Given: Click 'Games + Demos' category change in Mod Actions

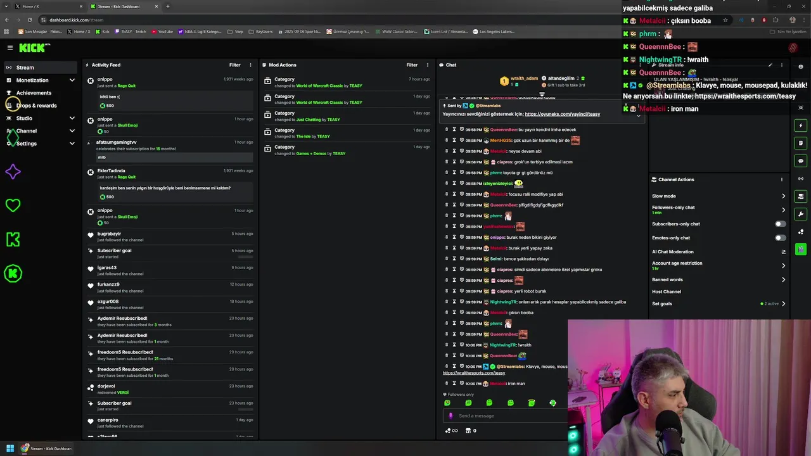Looking at the screenshot, I should pyautogui.click(x=347, y=150).
